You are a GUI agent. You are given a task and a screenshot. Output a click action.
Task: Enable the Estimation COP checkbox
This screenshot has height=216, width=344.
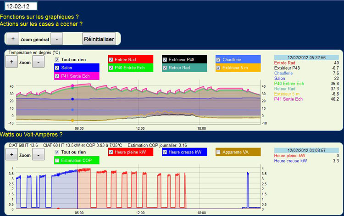coord(57,161)
